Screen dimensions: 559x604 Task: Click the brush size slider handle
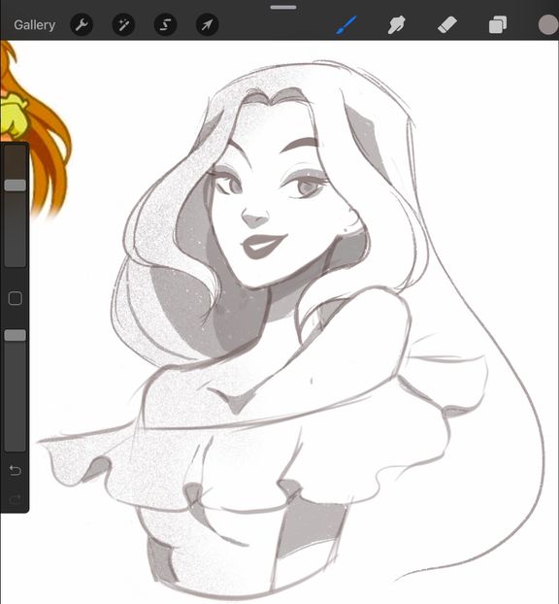(15, 185)
